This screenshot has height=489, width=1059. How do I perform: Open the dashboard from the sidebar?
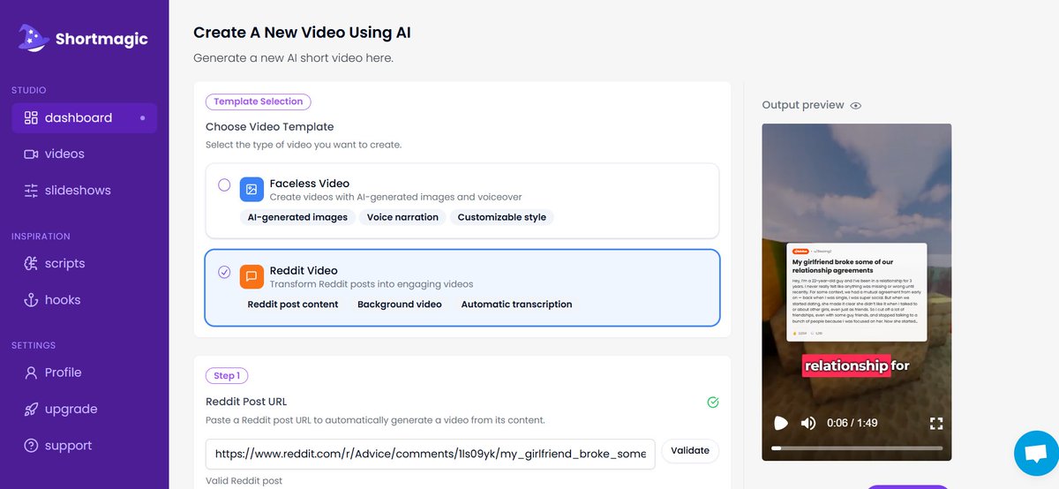(x=78, y=118)
